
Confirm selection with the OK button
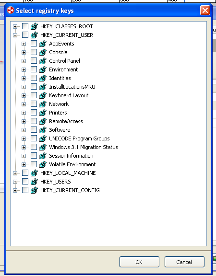[x=139, y=262]
